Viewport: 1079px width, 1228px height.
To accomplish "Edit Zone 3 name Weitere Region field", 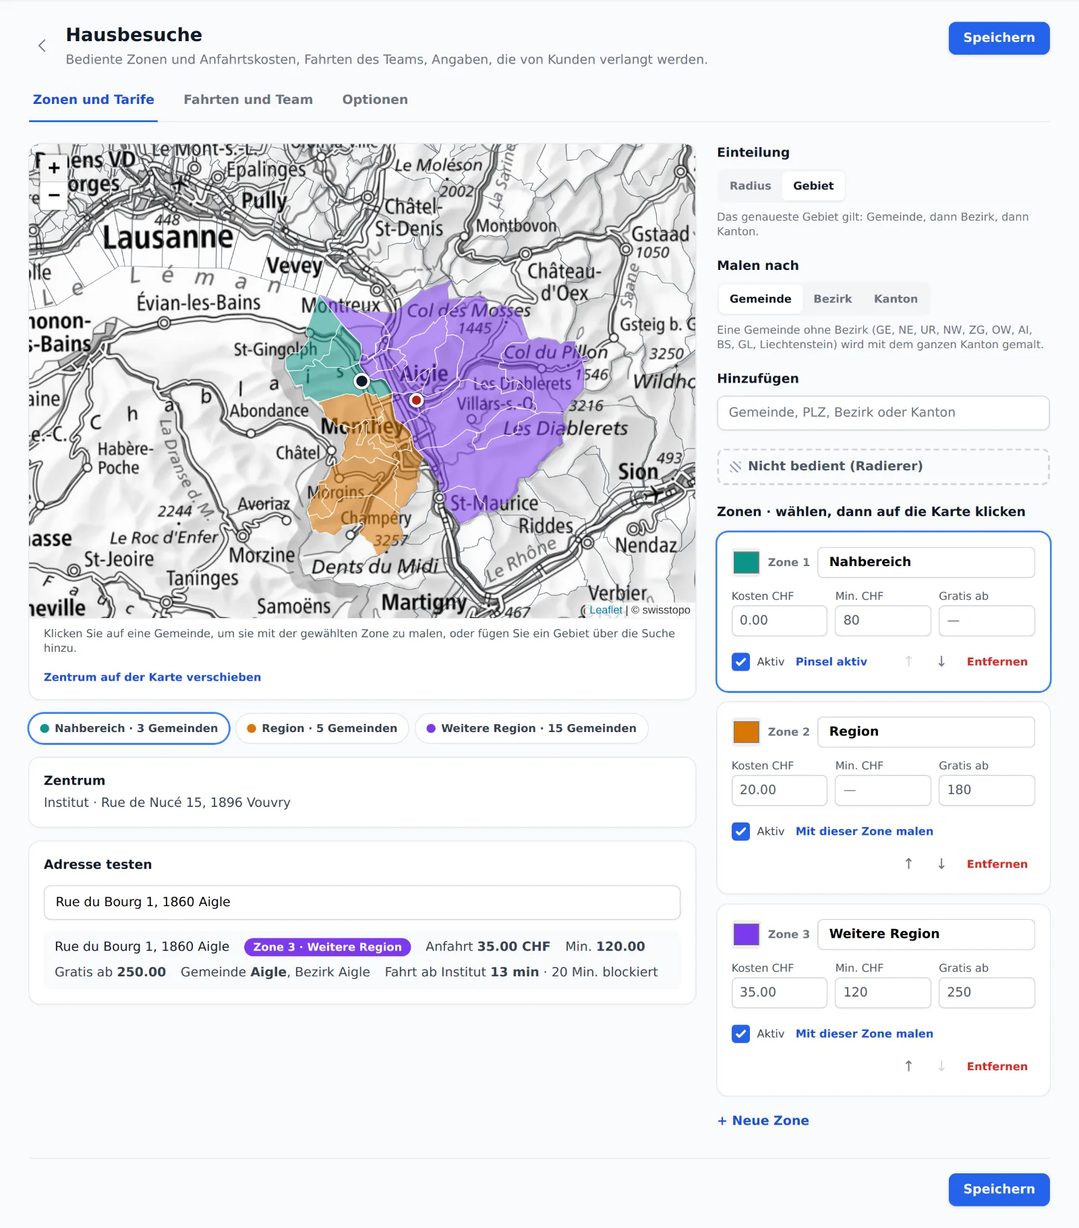I will click(x=926, y=934).
